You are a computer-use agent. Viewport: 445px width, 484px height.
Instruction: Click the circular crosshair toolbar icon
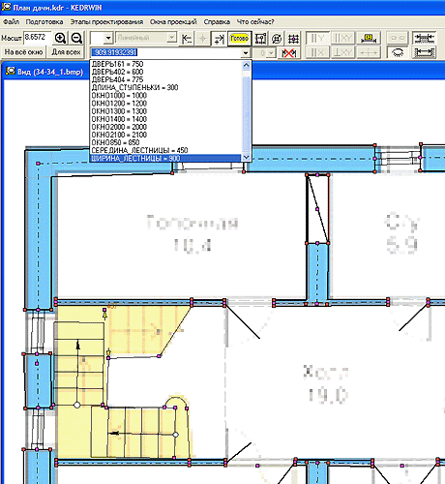click(x=277, y=39)
